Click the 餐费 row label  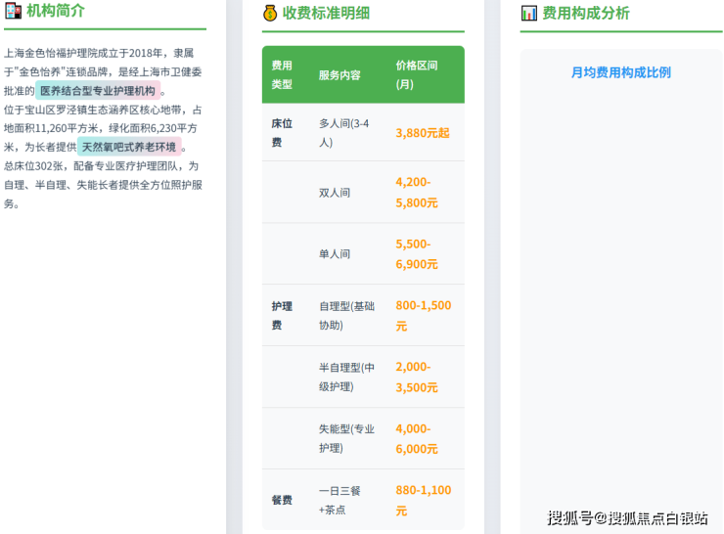282,500
